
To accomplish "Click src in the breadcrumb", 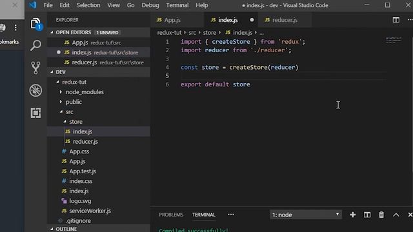I will 192,33.
